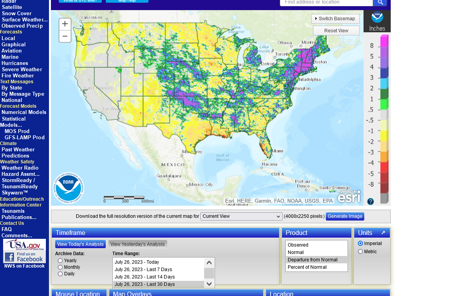This screenshot has width=451, height=296.
Task: Open Satellite in the sidebar
Action: click(x=12, y=7)
